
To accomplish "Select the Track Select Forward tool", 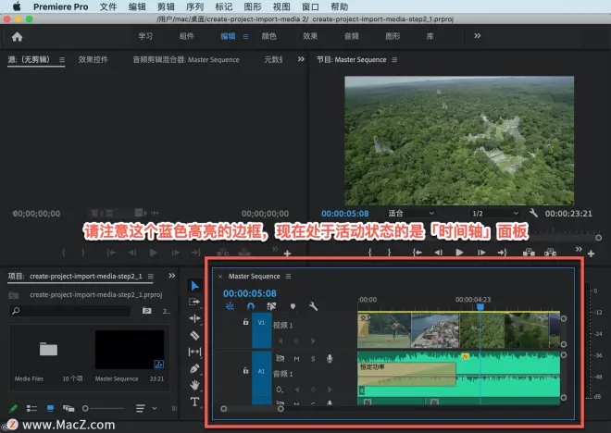I will coord(194,302).
